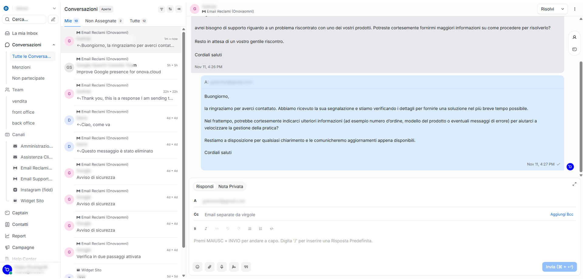Click the signature icon in the reply toolbar

(234, 267)
